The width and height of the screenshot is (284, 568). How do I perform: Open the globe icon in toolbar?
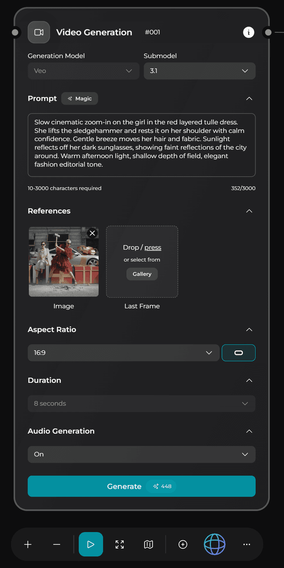click(215, 544)
